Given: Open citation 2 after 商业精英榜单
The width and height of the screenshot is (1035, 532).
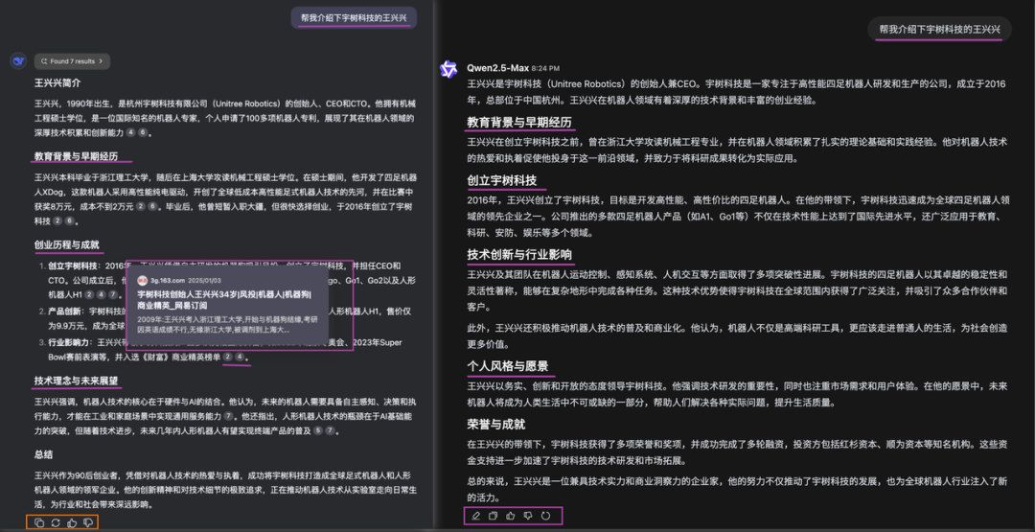Looking at the screenshot, I should point(228,358).
